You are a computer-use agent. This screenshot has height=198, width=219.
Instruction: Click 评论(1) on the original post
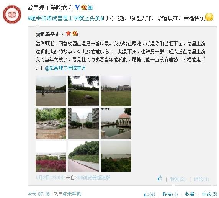pyautogui.click(x=201, y=179)
